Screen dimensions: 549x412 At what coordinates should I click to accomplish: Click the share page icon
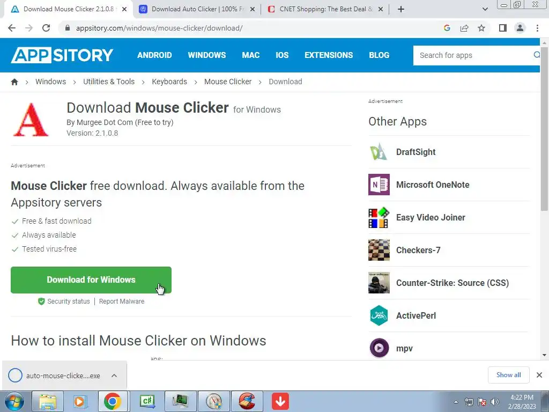464,28
